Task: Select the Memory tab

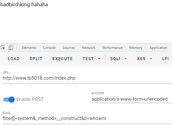Action: coord(136,48)
